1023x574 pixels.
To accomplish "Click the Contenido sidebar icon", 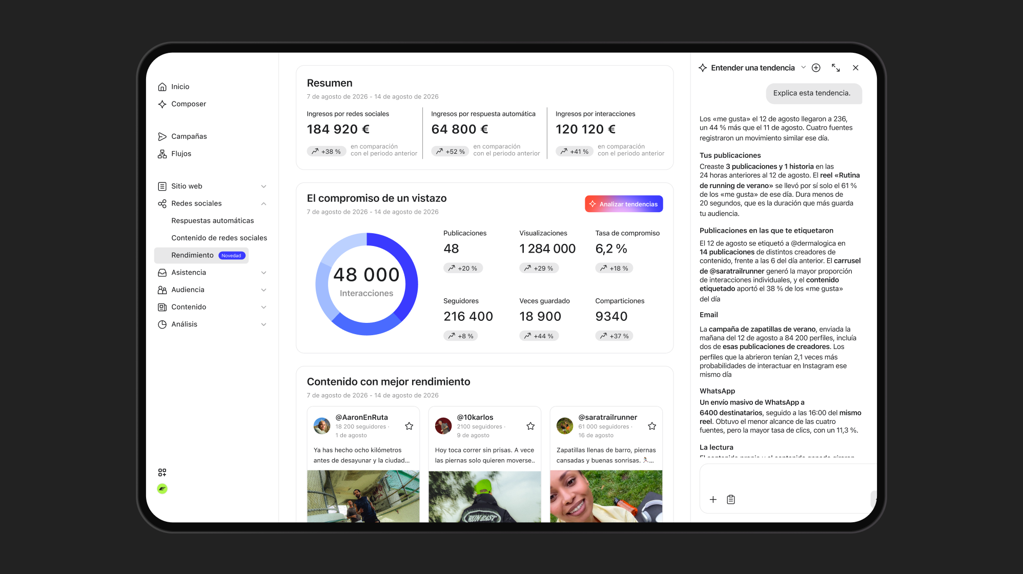I will (x=162, y=307).
